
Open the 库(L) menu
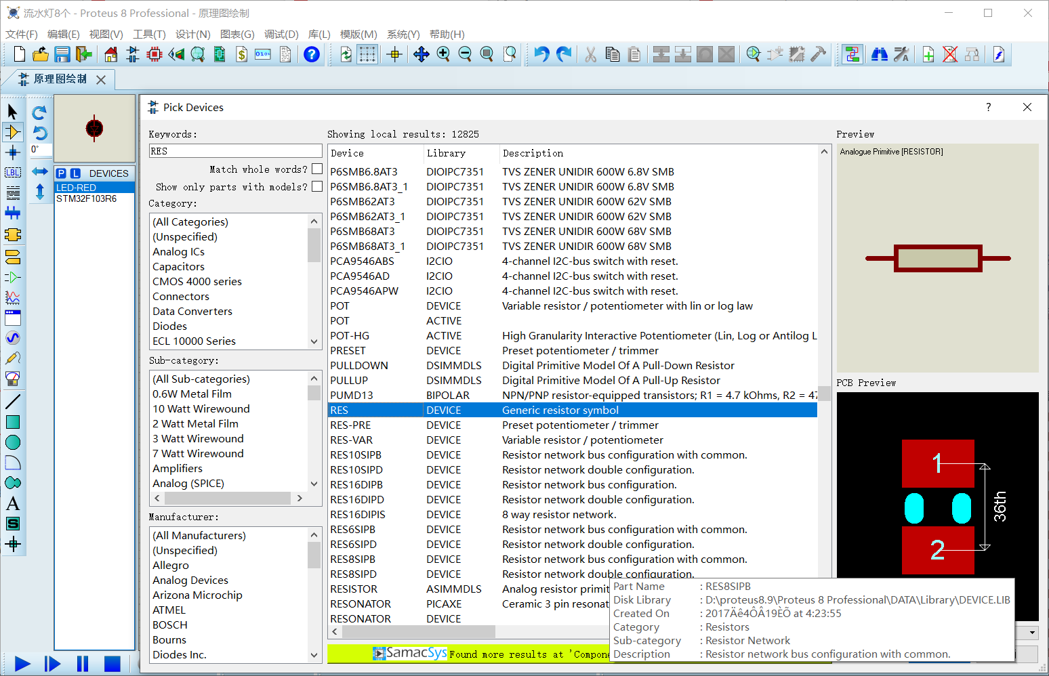pos(319,34)
